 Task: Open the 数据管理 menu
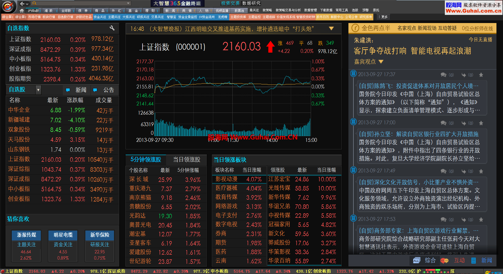tap(310, 10)
